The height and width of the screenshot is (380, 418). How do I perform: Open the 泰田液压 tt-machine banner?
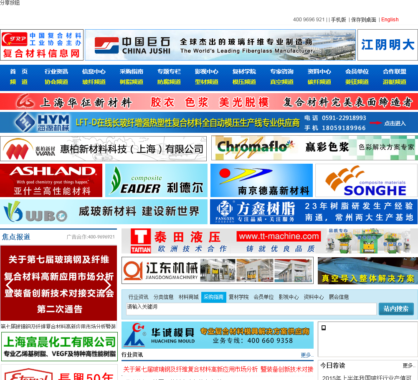270,241
